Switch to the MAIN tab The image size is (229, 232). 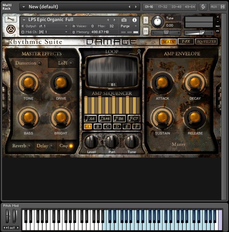pos(168,42)
